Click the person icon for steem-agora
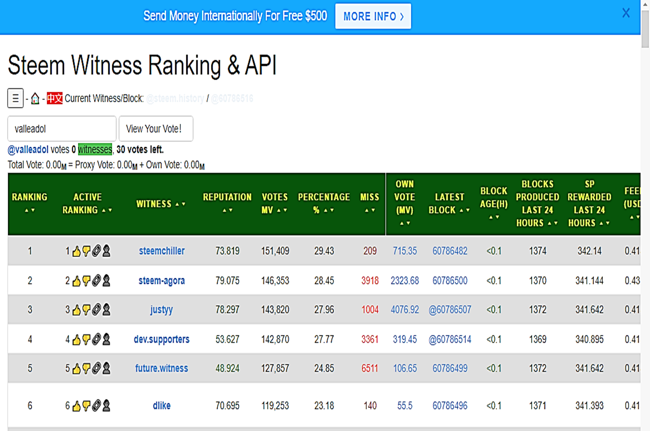Image resolution: width=650 pixels, height=431 pixels. pyautogui.click(x=106, y=281)
